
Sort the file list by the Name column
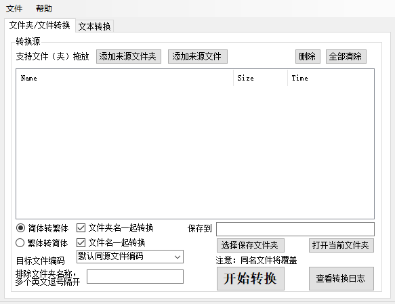pyautogui.click(x=125, y=78)
